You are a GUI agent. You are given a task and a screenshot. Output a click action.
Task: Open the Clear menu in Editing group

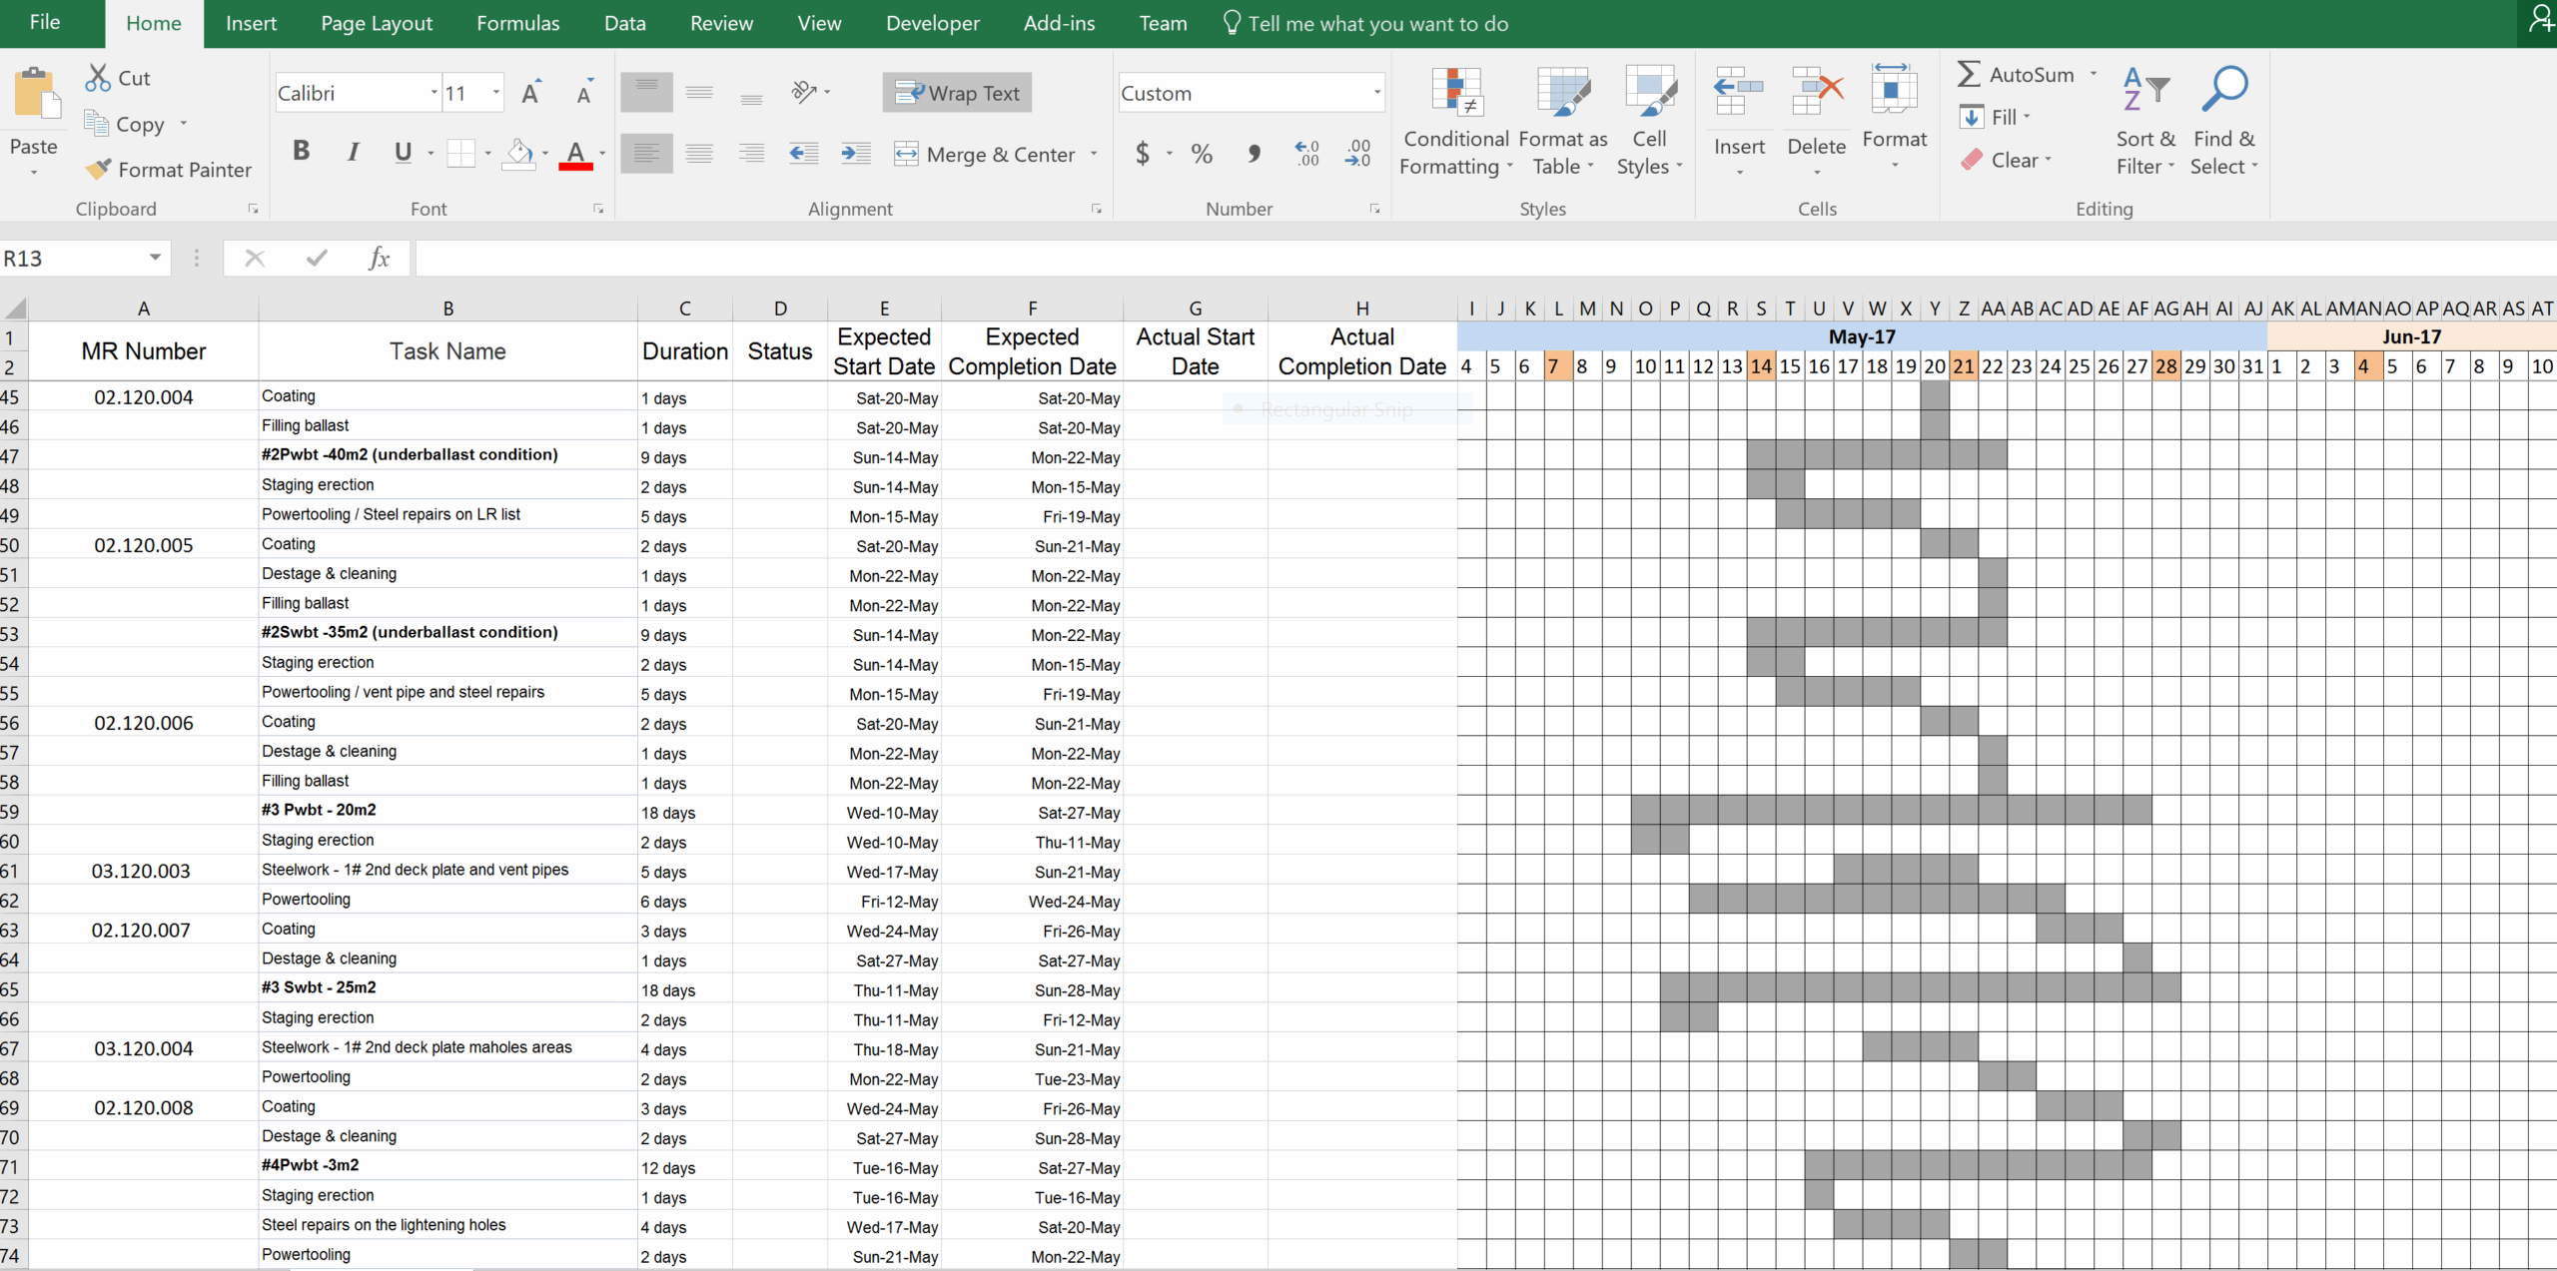tap(2008, 159)
